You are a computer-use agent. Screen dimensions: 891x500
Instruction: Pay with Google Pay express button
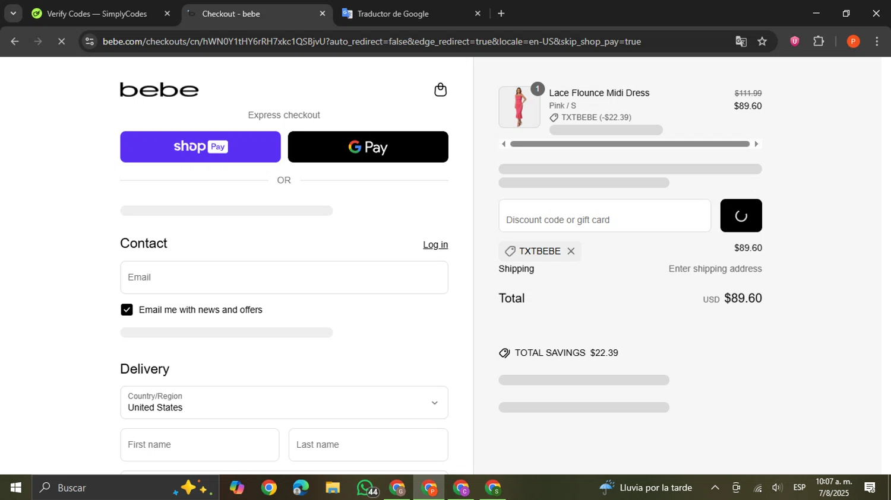tap(368, 147)
